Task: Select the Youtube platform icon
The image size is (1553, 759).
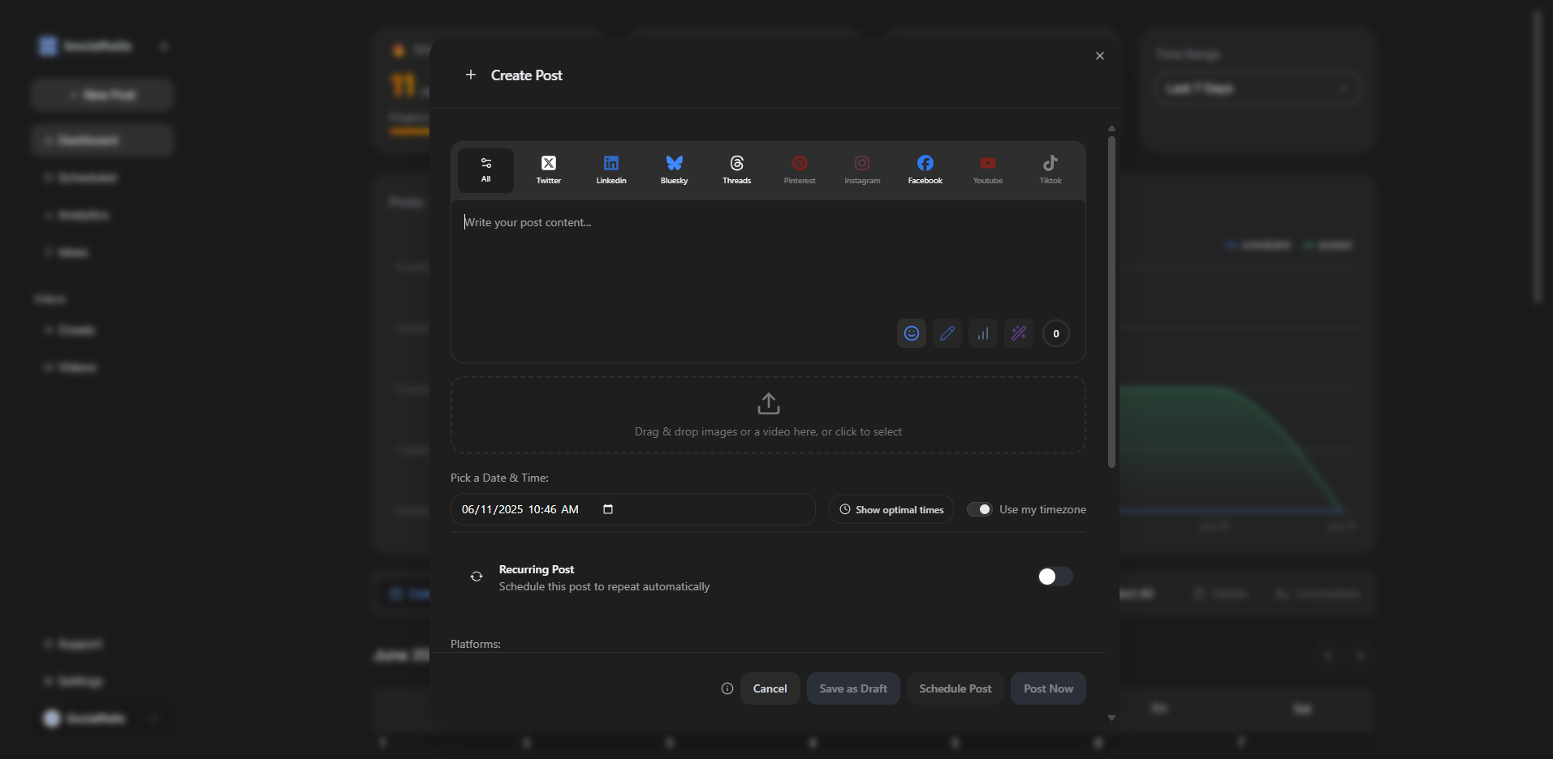Action: pos(987,169)
